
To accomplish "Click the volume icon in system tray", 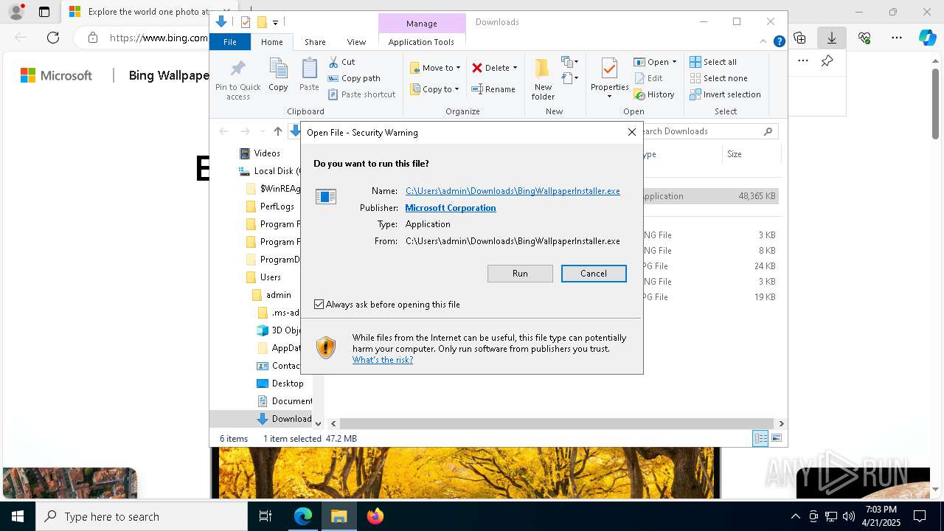I will pos(848,516).
